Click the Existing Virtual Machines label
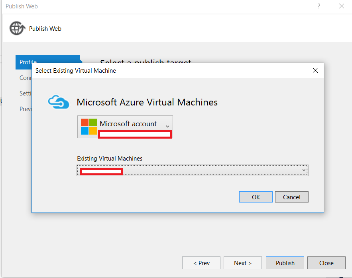This screenshot has height=278, width=352. coord(110,159)
